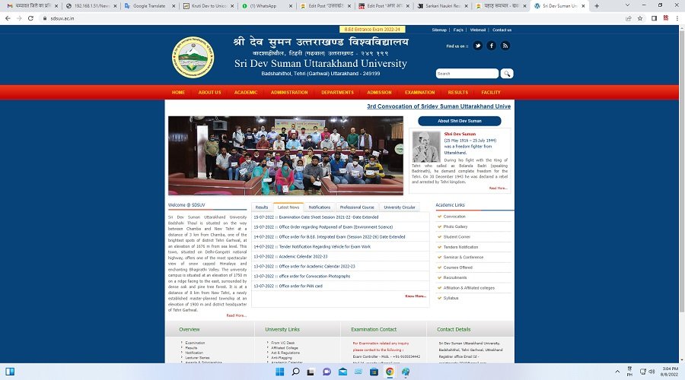This screenshot has width=685, height=380.
Task: Click the Twitter icon next to Find us on
Action: click(x=478, y=46)
